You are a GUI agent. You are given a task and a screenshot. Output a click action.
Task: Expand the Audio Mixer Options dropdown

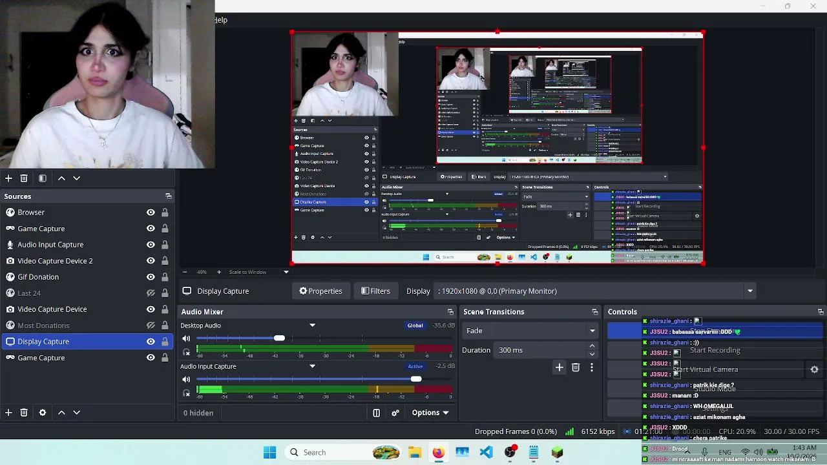pyautogui.click(x=430, y=413)
